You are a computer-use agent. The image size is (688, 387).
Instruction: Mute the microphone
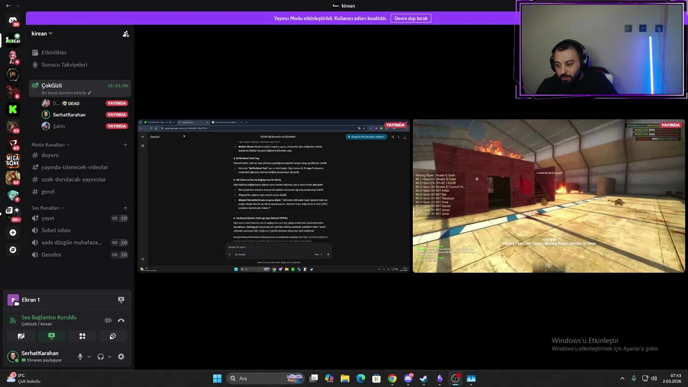(80, 356)
